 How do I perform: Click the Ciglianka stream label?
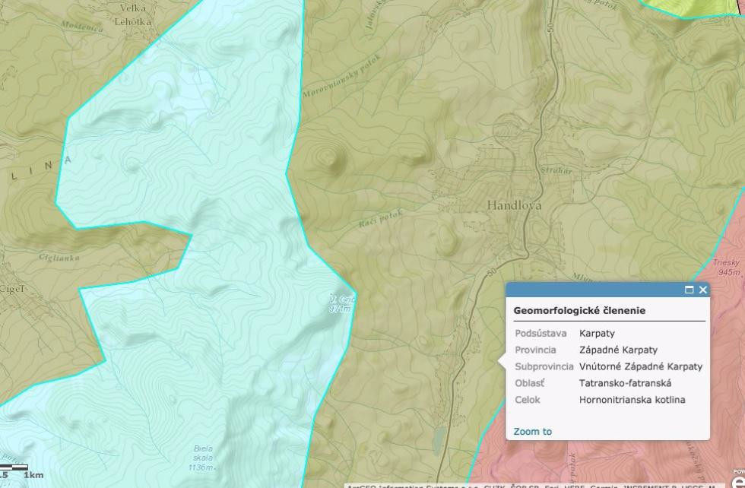59,258
